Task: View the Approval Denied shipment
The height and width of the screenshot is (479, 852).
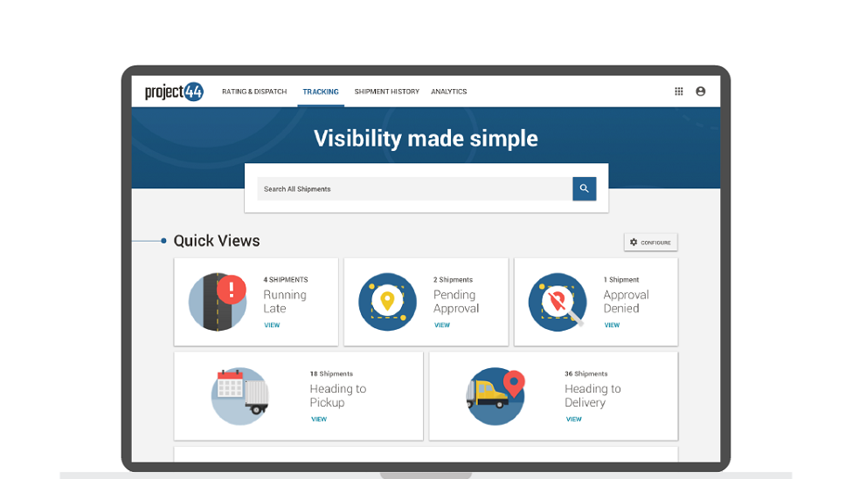Action: tap(612, 325)
